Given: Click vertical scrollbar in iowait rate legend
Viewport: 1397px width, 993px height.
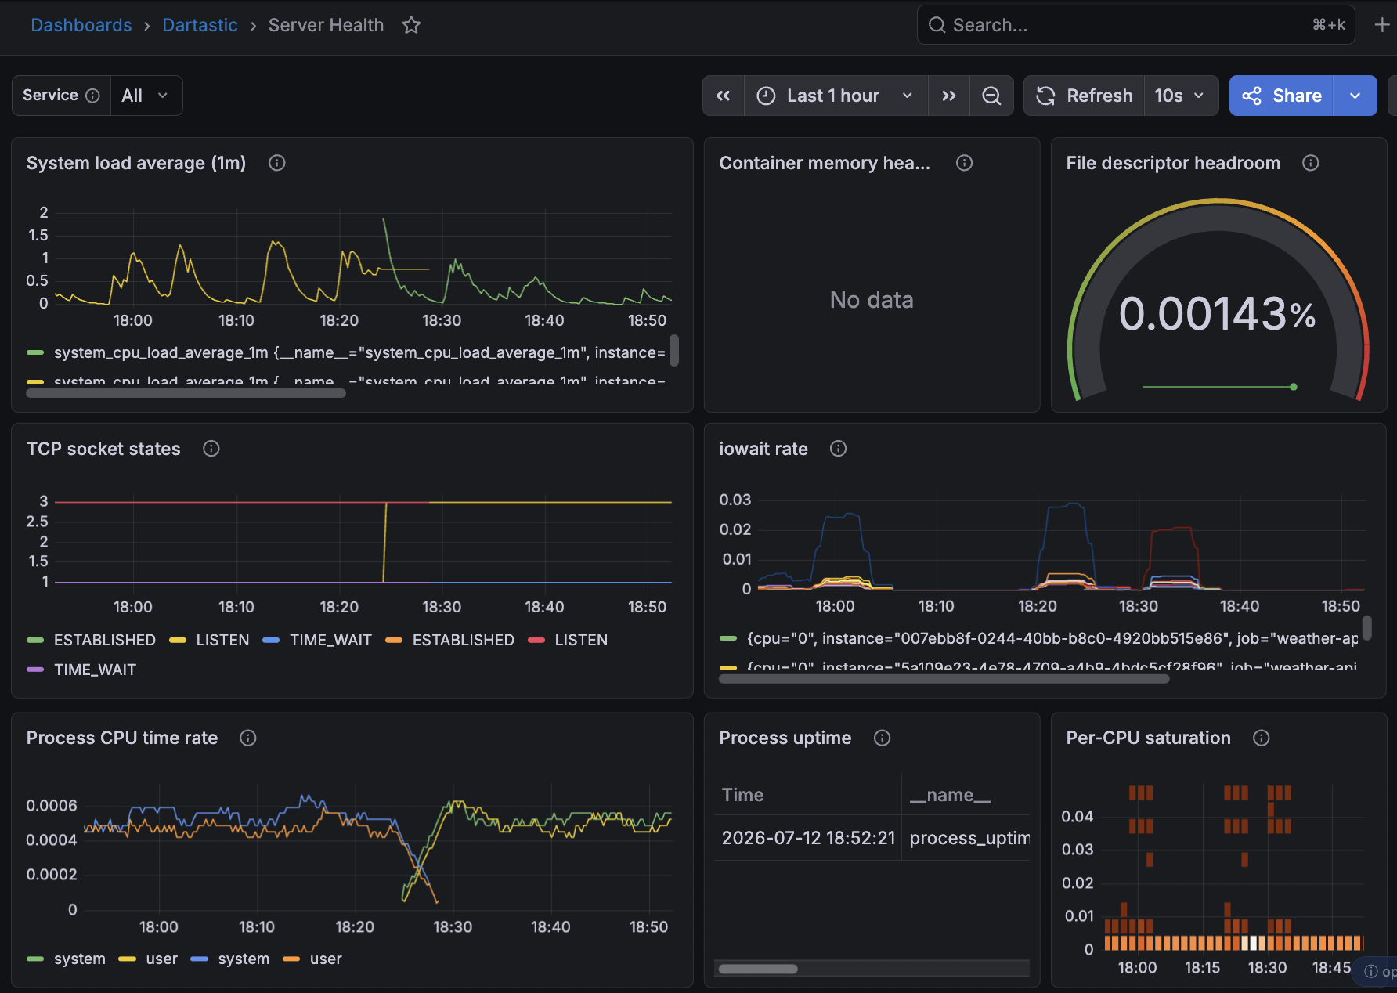Looking at the screenshot, I should [x=1367, y=627].
